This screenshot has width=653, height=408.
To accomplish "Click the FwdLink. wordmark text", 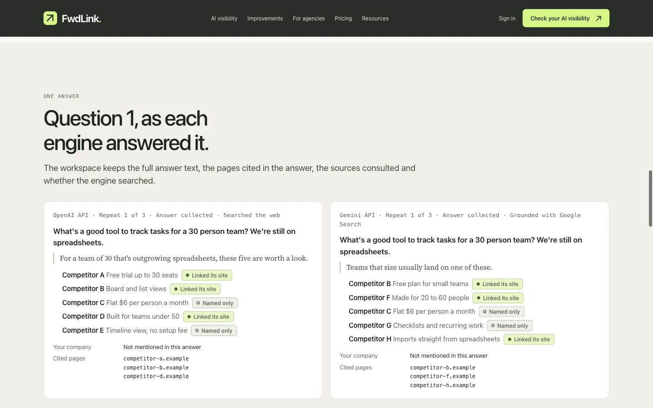I will click(82, 19).
